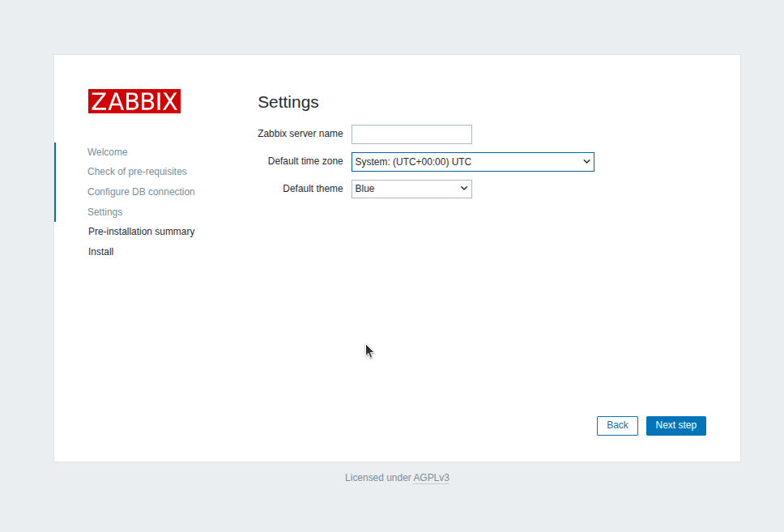Select Configure DB connection step

coord(141,191)
